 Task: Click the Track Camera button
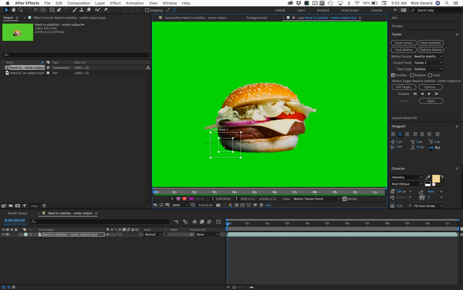pyautogui.click(x=404, y=43)
